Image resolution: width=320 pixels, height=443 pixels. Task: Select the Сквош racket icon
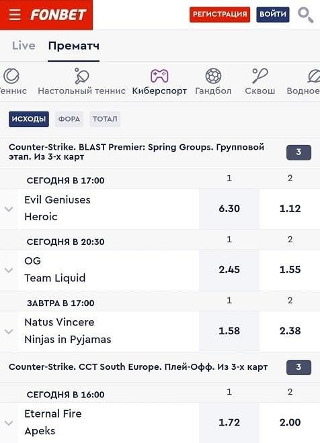(259, 76)
